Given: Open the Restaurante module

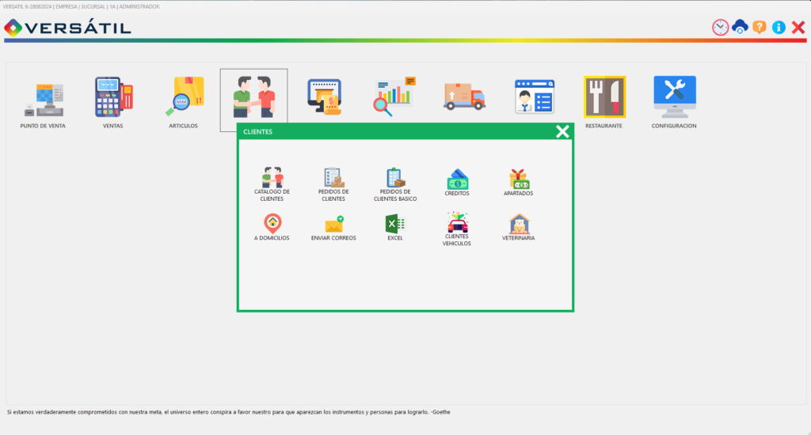Looking at the screenshot, I should click(x=604, y=96).
